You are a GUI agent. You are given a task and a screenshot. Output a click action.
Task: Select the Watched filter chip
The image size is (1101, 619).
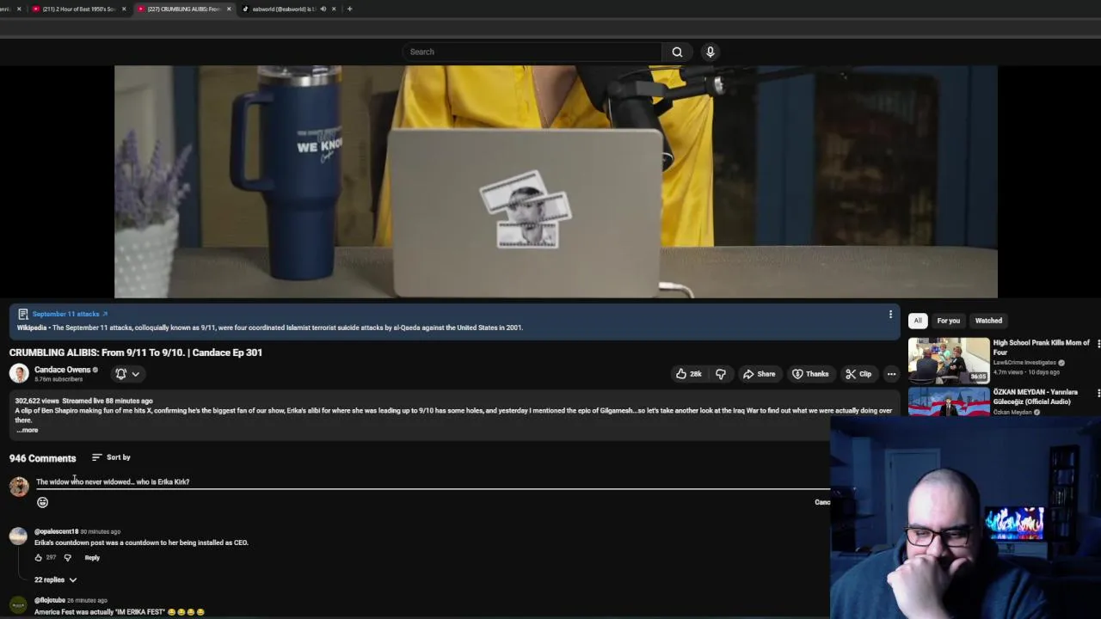[x=988, y=321]
